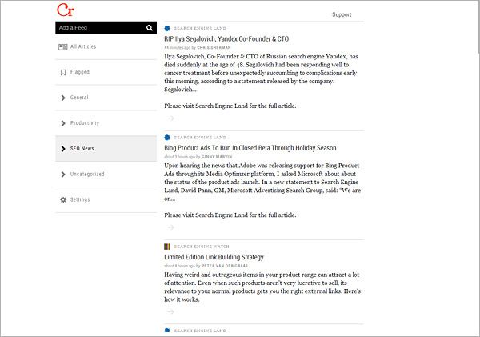The image size is (480, 337).
Task: Click the Add a Feed input field
Action: coord(98,28)
